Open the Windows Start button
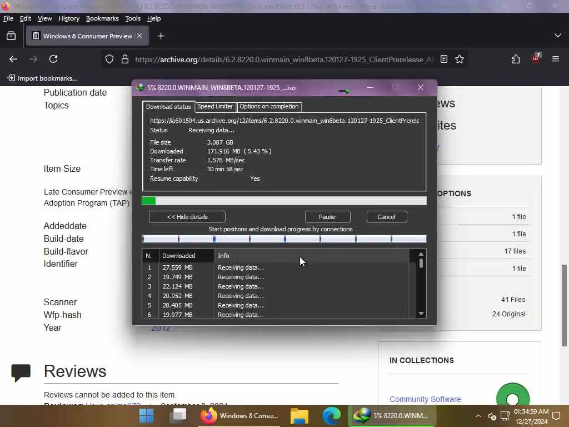 tap(147, 416)
